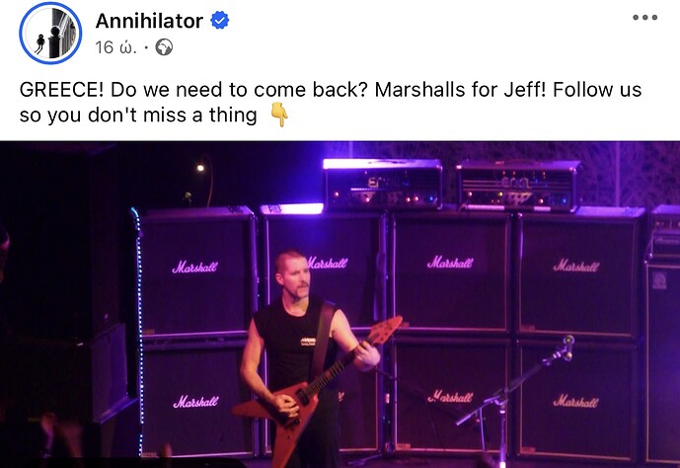
Task: Open the post timestamp 16 ώ.
Action: pyautogui.click(x=115, y=46)
